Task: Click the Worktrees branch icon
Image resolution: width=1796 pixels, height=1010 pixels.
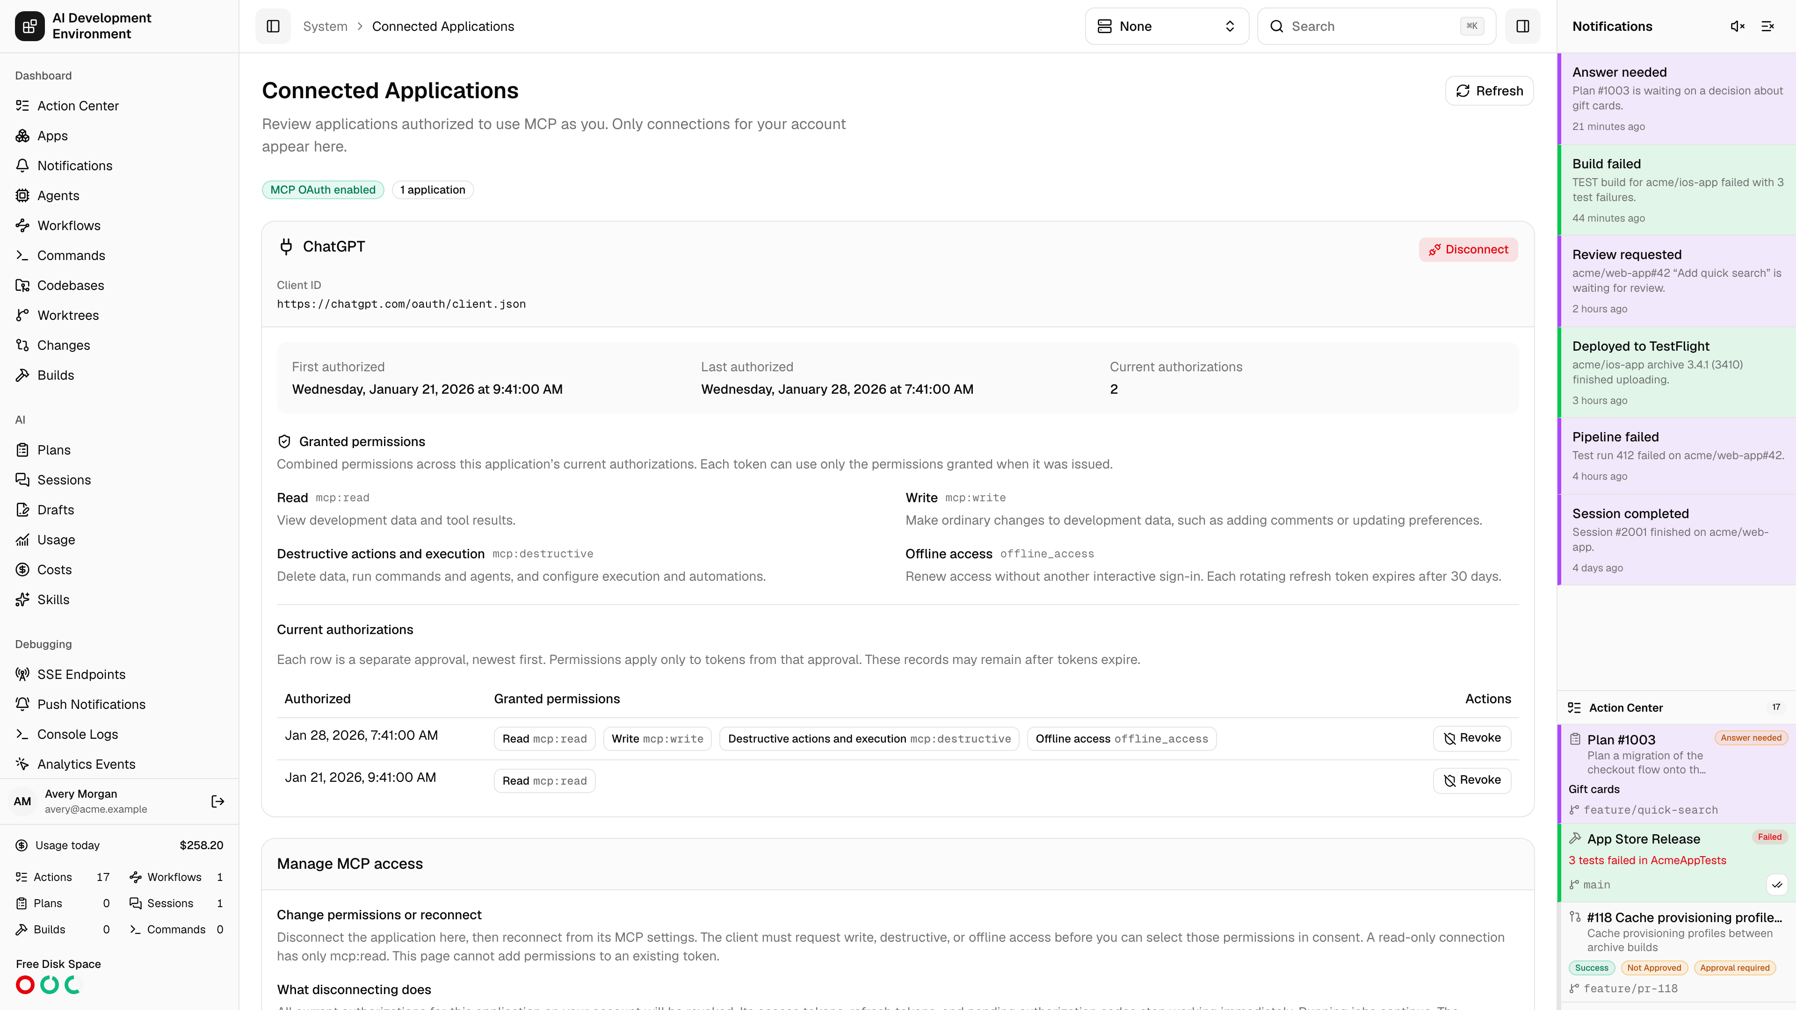Action: click(x=22, y=316)
